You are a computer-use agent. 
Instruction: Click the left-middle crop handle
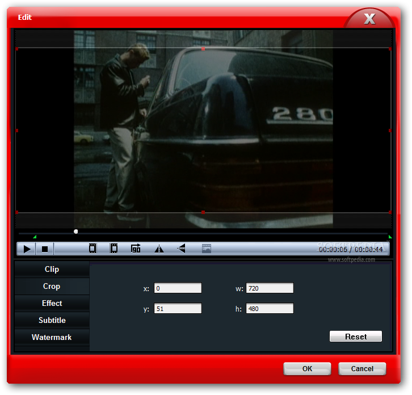tap(17, 131)
